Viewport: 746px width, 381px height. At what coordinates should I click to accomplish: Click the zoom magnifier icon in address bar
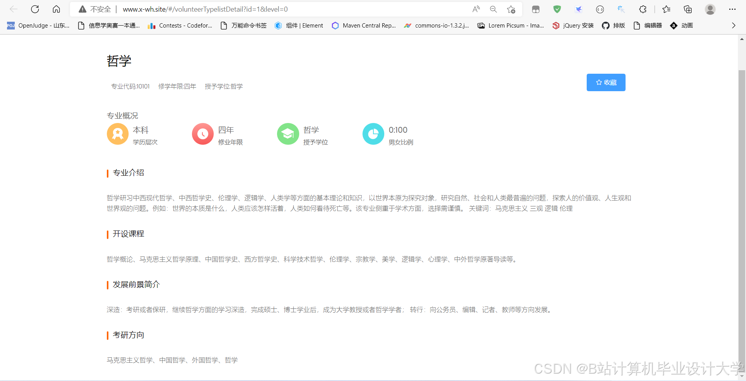pos(493,9)
